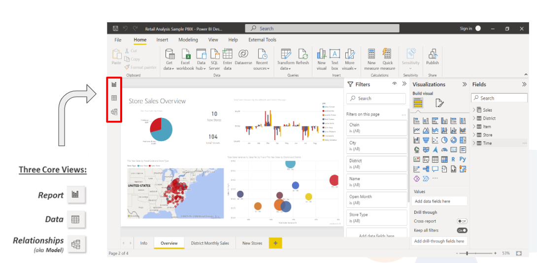Insert a New visual from ribbon
This screenshot has height=263, width=537.
pyautogui.click(x=322, y=59)
